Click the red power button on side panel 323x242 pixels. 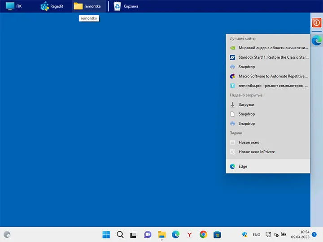tap(317, 23)
